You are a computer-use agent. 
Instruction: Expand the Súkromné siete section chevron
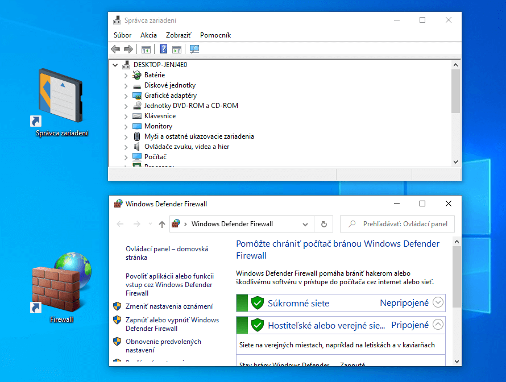(x=438, y=303)
